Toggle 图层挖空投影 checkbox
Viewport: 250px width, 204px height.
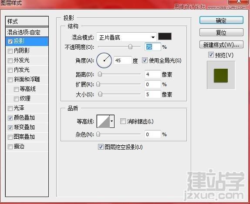tap(101, 147)
